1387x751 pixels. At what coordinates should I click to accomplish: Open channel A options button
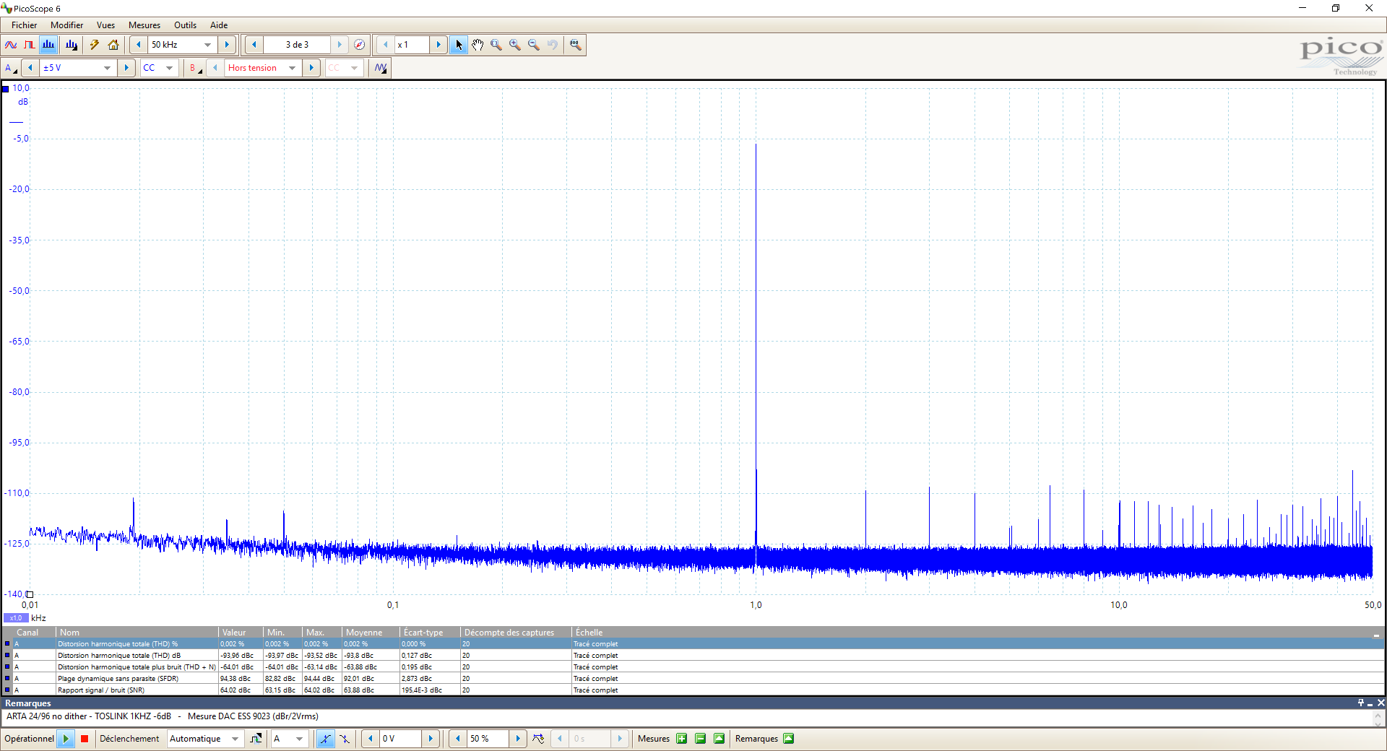(11, 68)
